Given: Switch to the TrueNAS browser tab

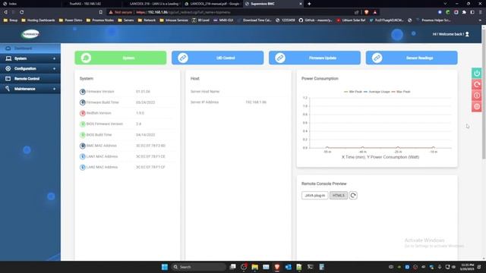Looking at the screenshot, I should [85, 4].
